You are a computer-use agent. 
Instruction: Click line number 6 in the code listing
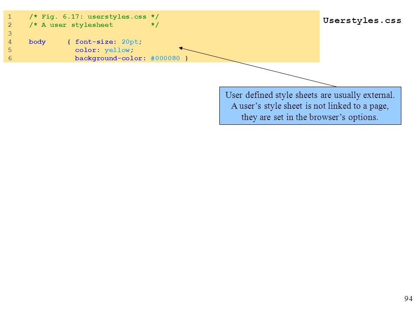10,58
